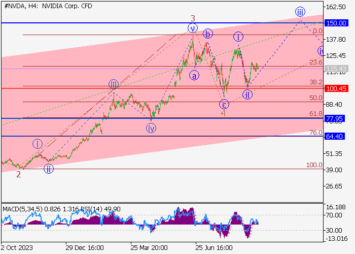Select the blue 150.00 price level tag
Image resolution: width=355 pixels, height=254 pixels.
tap(336, 23)
